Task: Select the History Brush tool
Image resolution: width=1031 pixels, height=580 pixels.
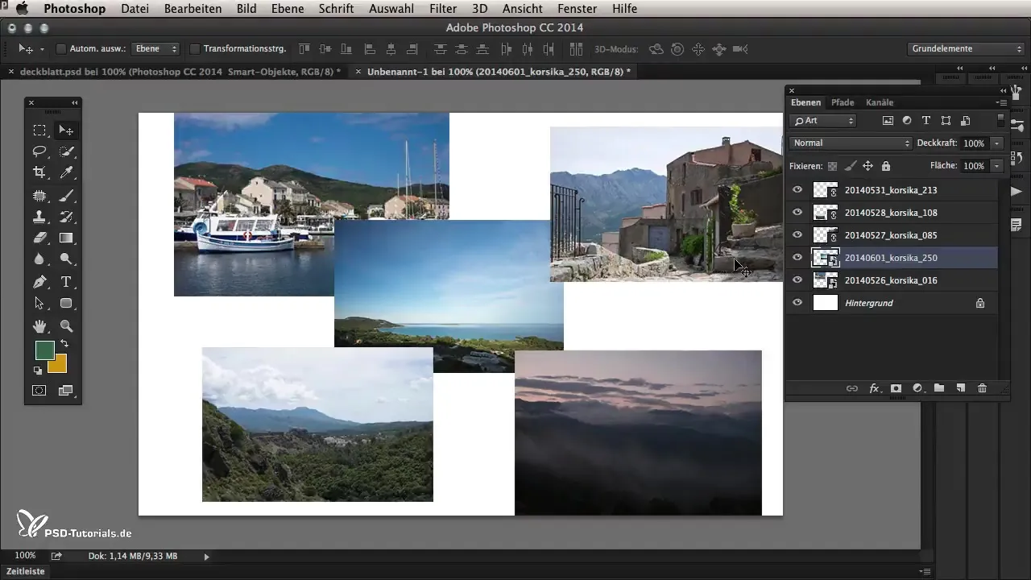Action: pos(66,216)
